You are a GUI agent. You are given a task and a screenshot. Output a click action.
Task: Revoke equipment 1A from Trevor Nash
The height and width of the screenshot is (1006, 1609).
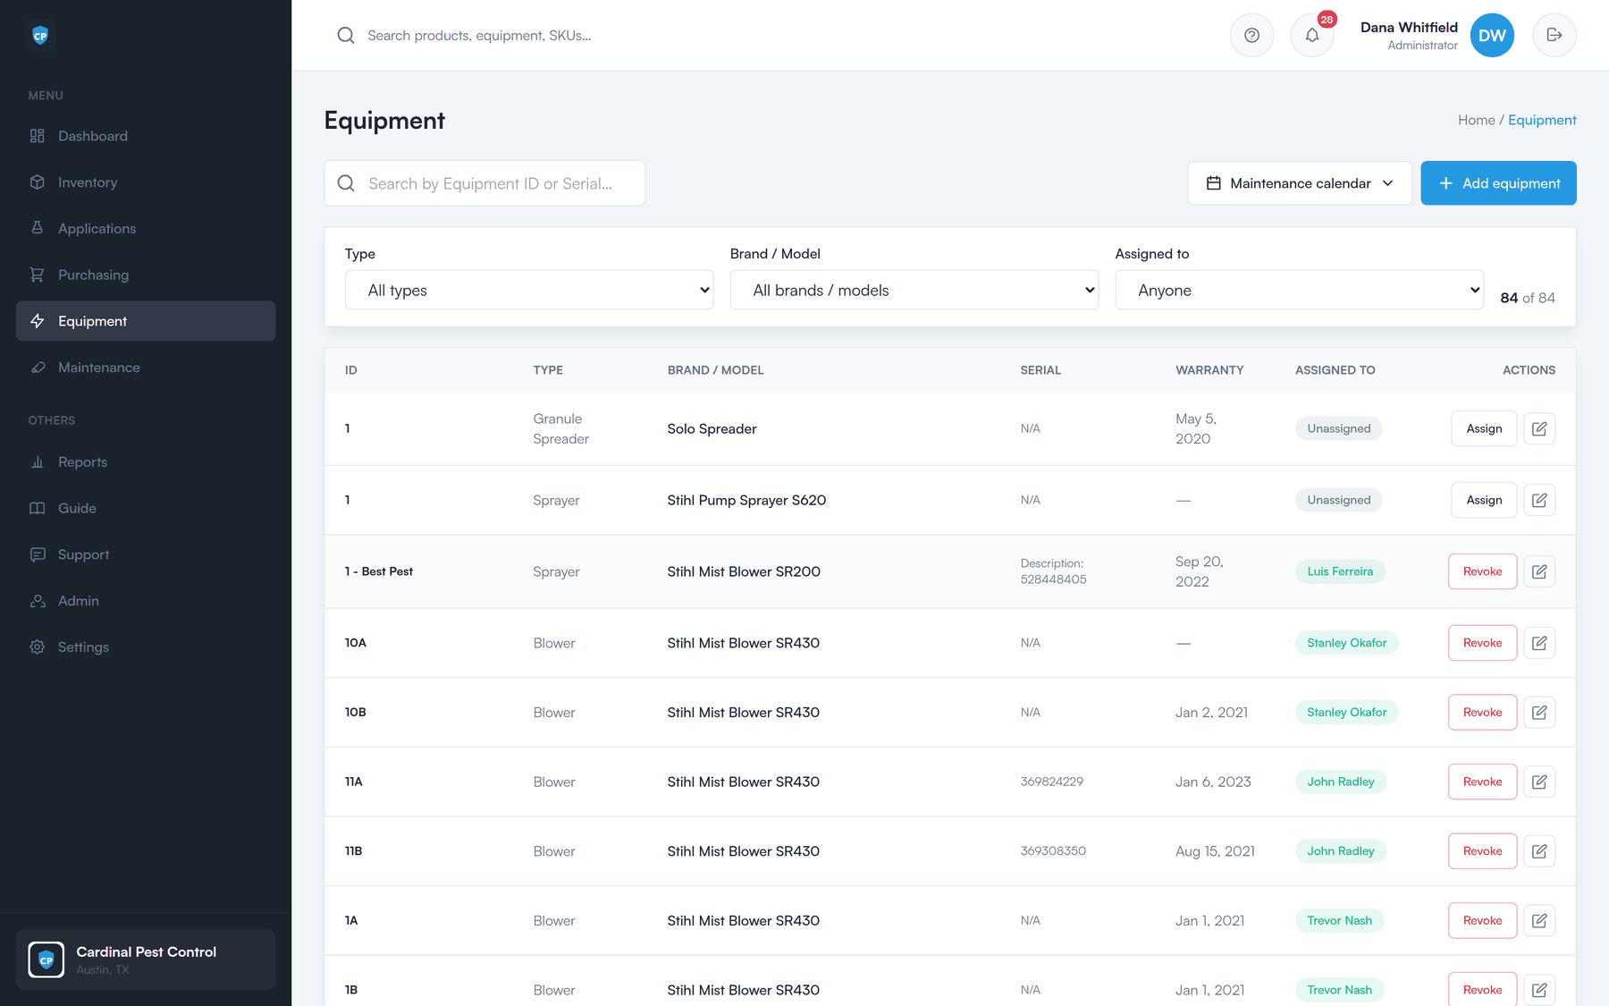(x=1482, y=920)
